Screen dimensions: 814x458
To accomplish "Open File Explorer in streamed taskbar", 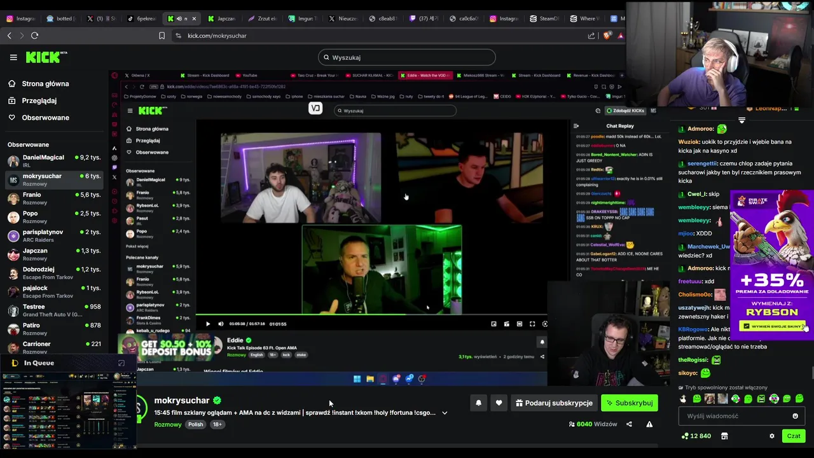I will pyautogui.click(x=370, y=378).
